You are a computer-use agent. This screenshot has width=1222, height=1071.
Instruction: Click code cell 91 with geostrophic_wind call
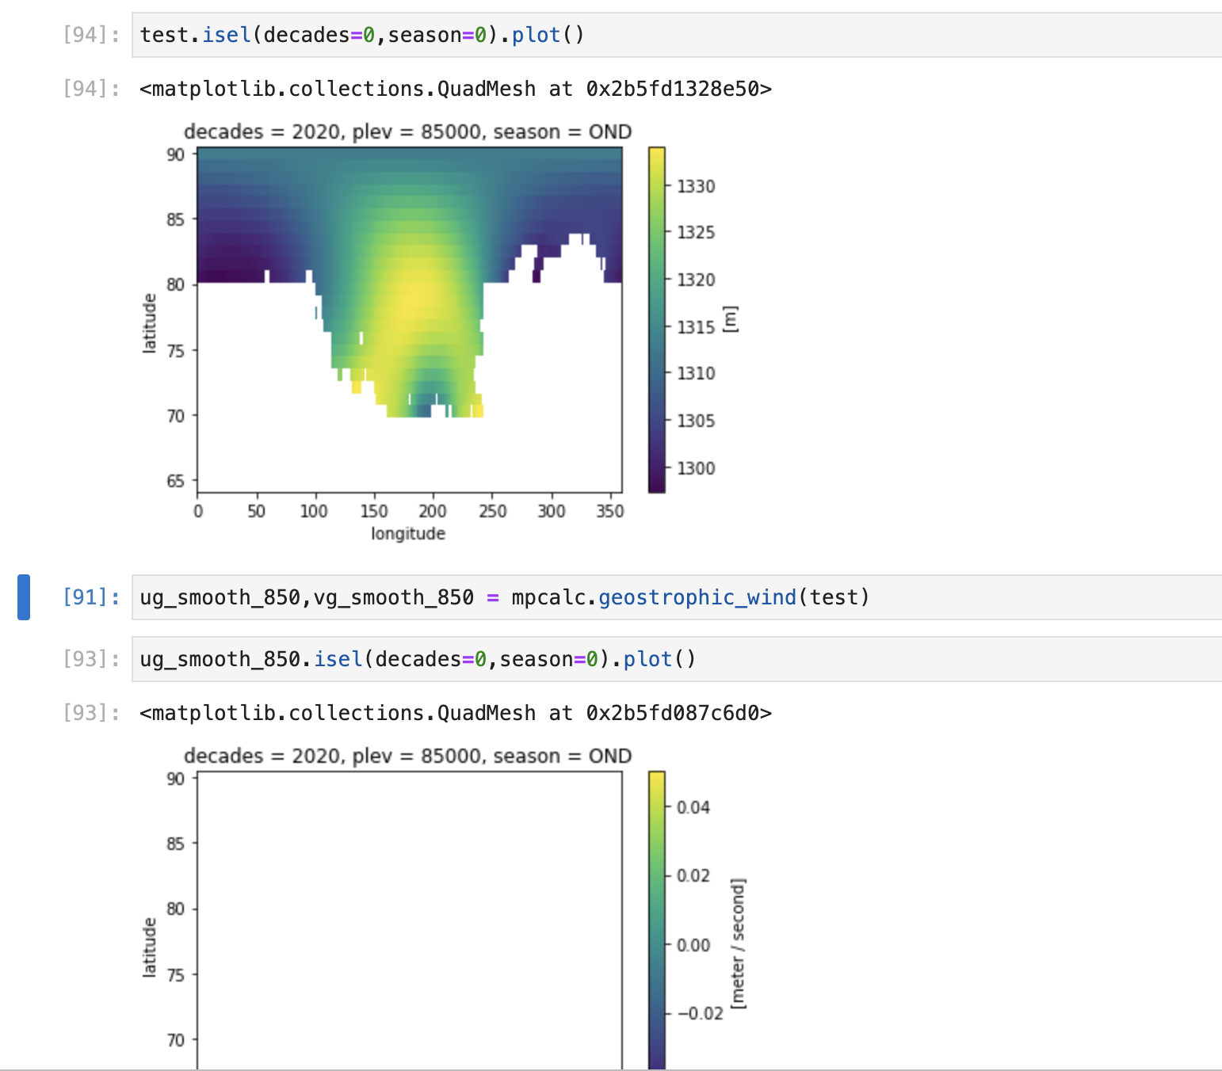tap(677, 597)
